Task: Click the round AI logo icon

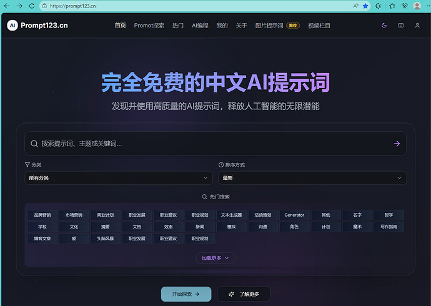Action: click(x=12, y=25)
